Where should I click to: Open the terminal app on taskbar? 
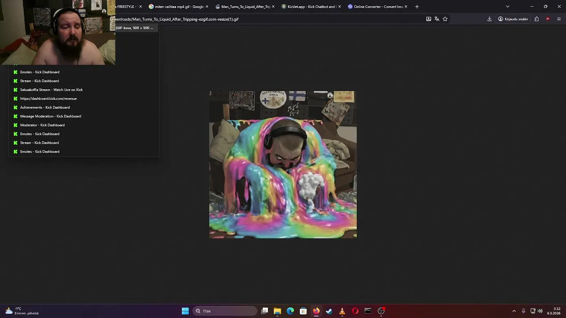coord(368,311)
